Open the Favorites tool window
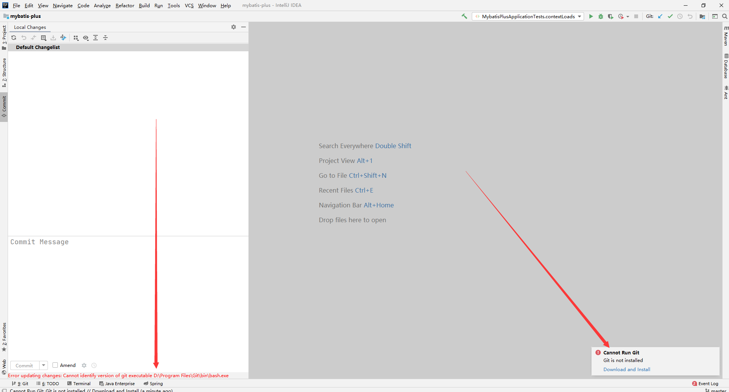The height and width of the screenshot is (392, 729). pos(4,337)
